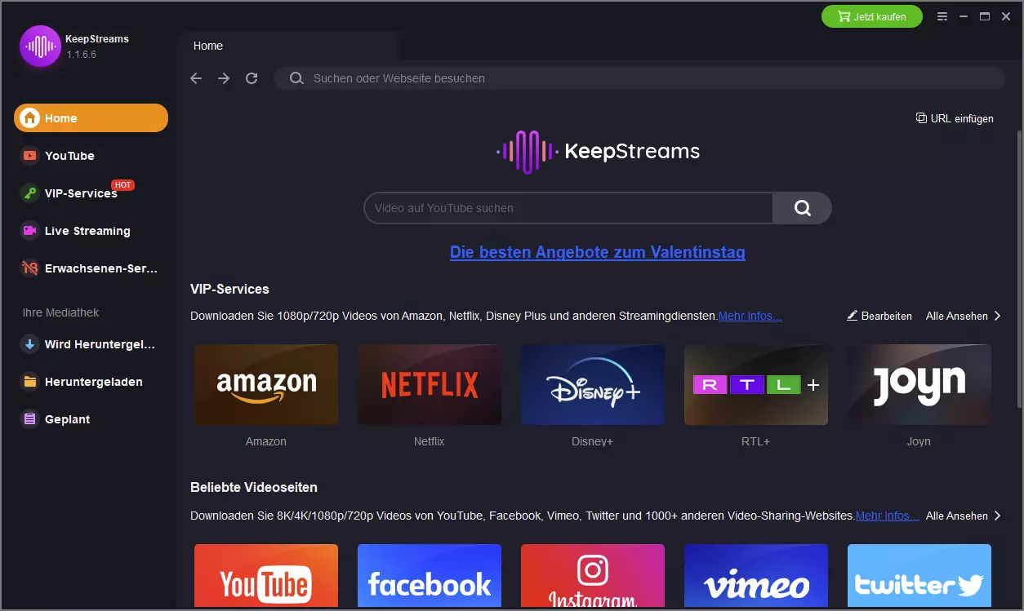
Task: Click the RTL+ label under its tile
Action: coord(756,441)
